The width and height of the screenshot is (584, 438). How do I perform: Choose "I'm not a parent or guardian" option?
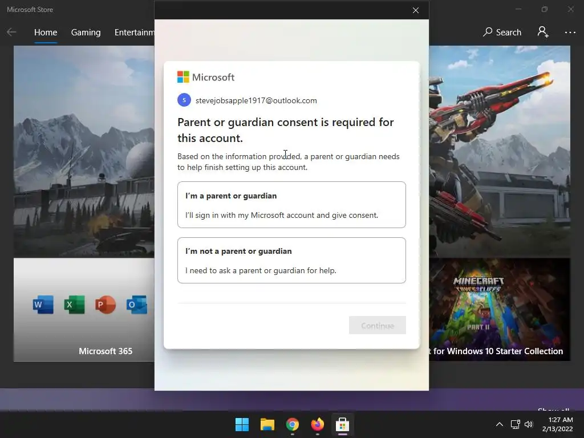click(x=291, y=260)
